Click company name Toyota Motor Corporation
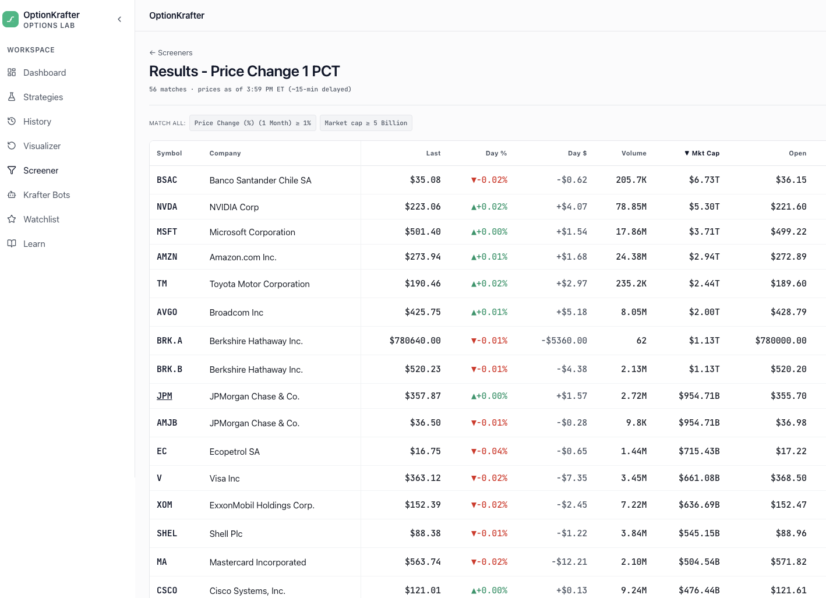 click(x=260, y=284)
